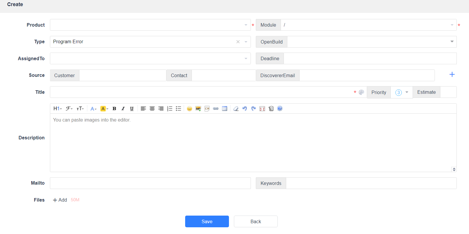
Task: Click into the Keywords input field
Action: pyautogui.click(x=371, y=183)
